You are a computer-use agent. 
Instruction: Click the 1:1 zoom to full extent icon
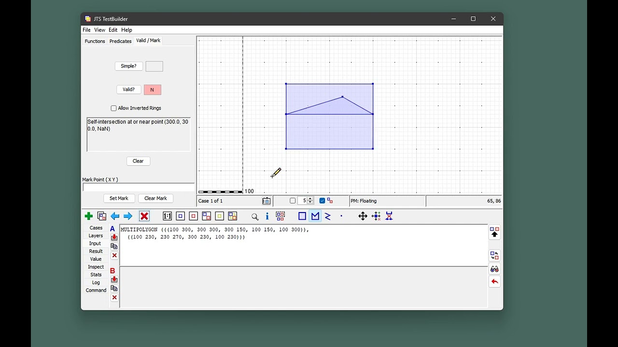[167, 216]
